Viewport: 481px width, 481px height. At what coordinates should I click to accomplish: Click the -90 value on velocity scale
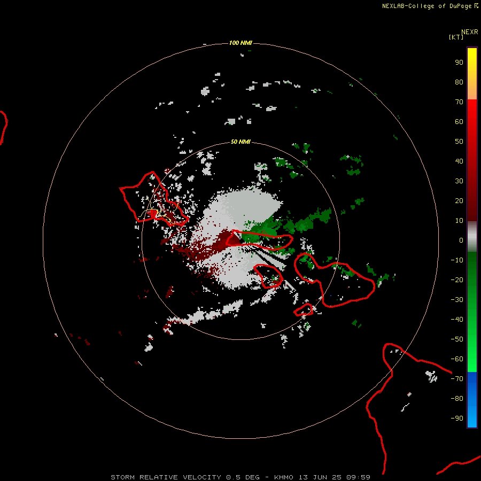(x=457, y=418)
